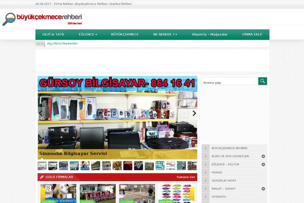Click the chevron icon beside GÜNDELİK HAYAT
Viewport: 304px width, 203px height.
click(x=205, y=181)
